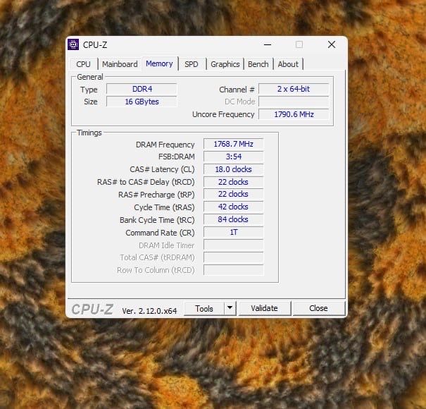Click the Size field 16 GBytes
This screenshot has width=426, height=409.
[x=142, y=102]
